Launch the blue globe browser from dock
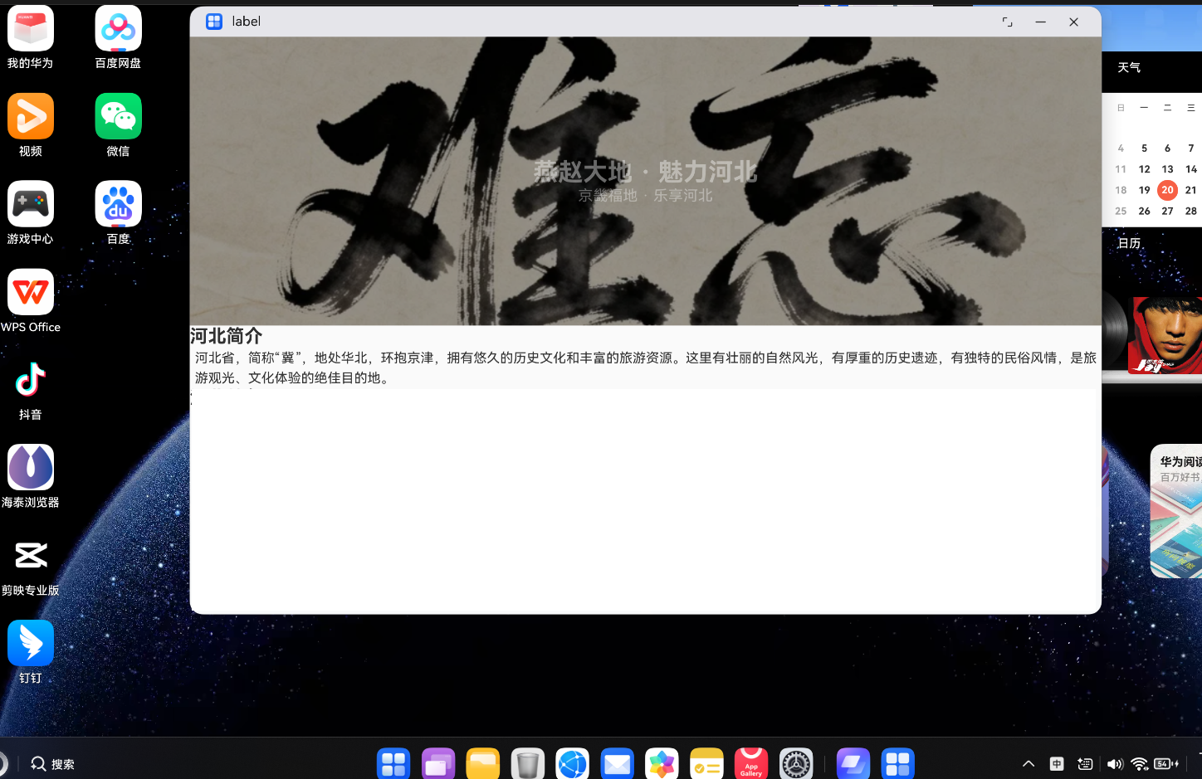Image resolution: width=1202 pixels, height=779 pixels. pyautogui.click(x=573, y=764)
